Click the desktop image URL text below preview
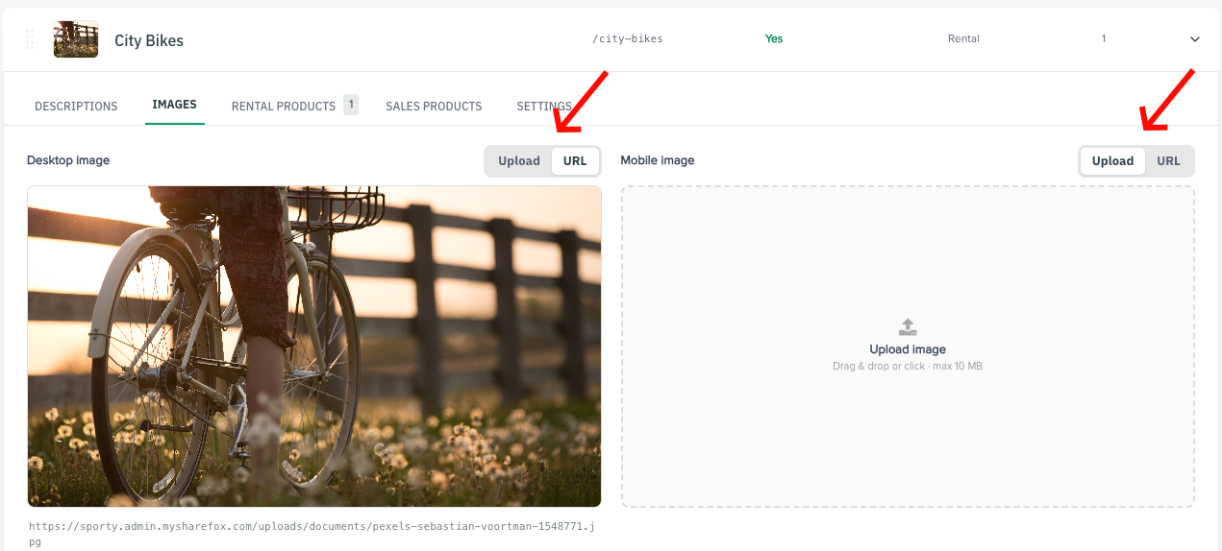Viewport: 1222px width, 551px height. click(x=312, y=534)
